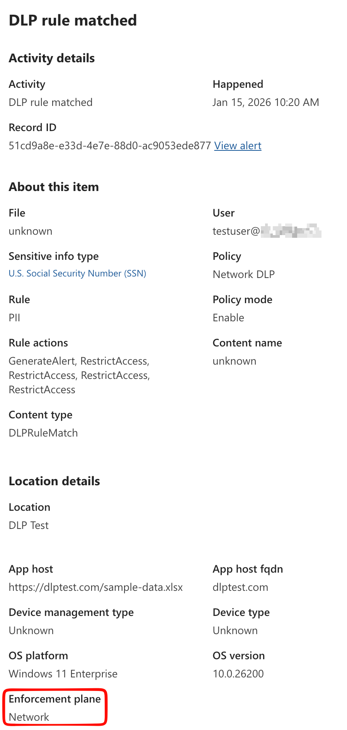Click the DLP rule matched heading
The image size is (347, 730).
point(73,20)
